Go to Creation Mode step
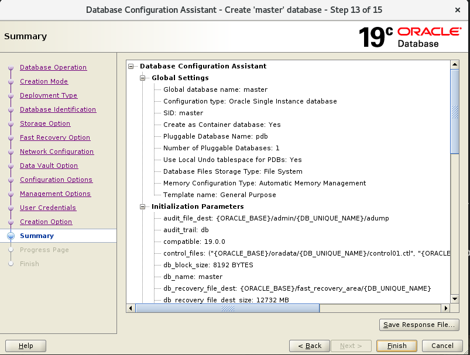 coord(44,81)
